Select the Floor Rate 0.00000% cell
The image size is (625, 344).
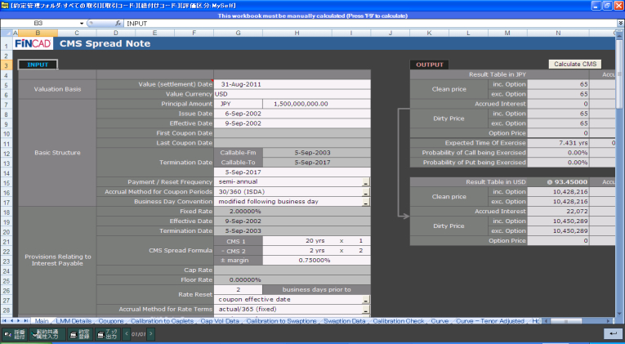pyautogui.click(x=292, y=279)
